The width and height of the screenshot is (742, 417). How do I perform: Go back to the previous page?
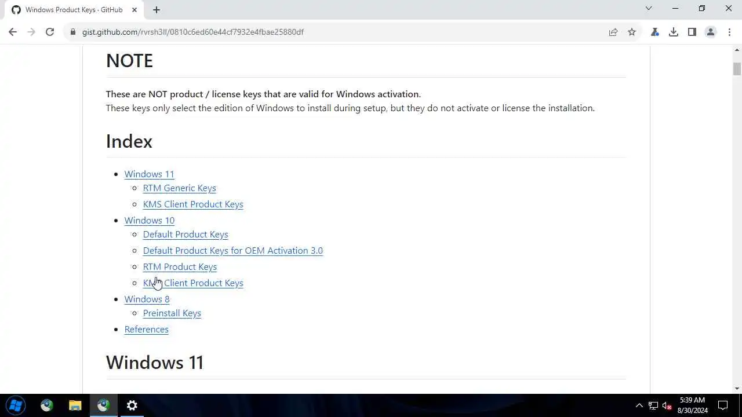pos(13,32)
